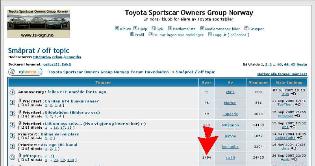Click the Profil icon
Image resolution: width=315 pixels, height=166 pixels.
pyautogui.click(x=132, y=35)
